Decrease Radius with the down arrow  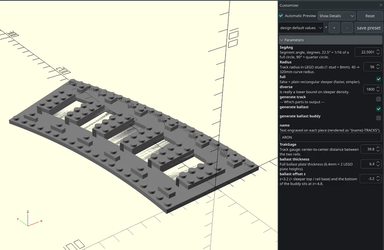[378, 68]
